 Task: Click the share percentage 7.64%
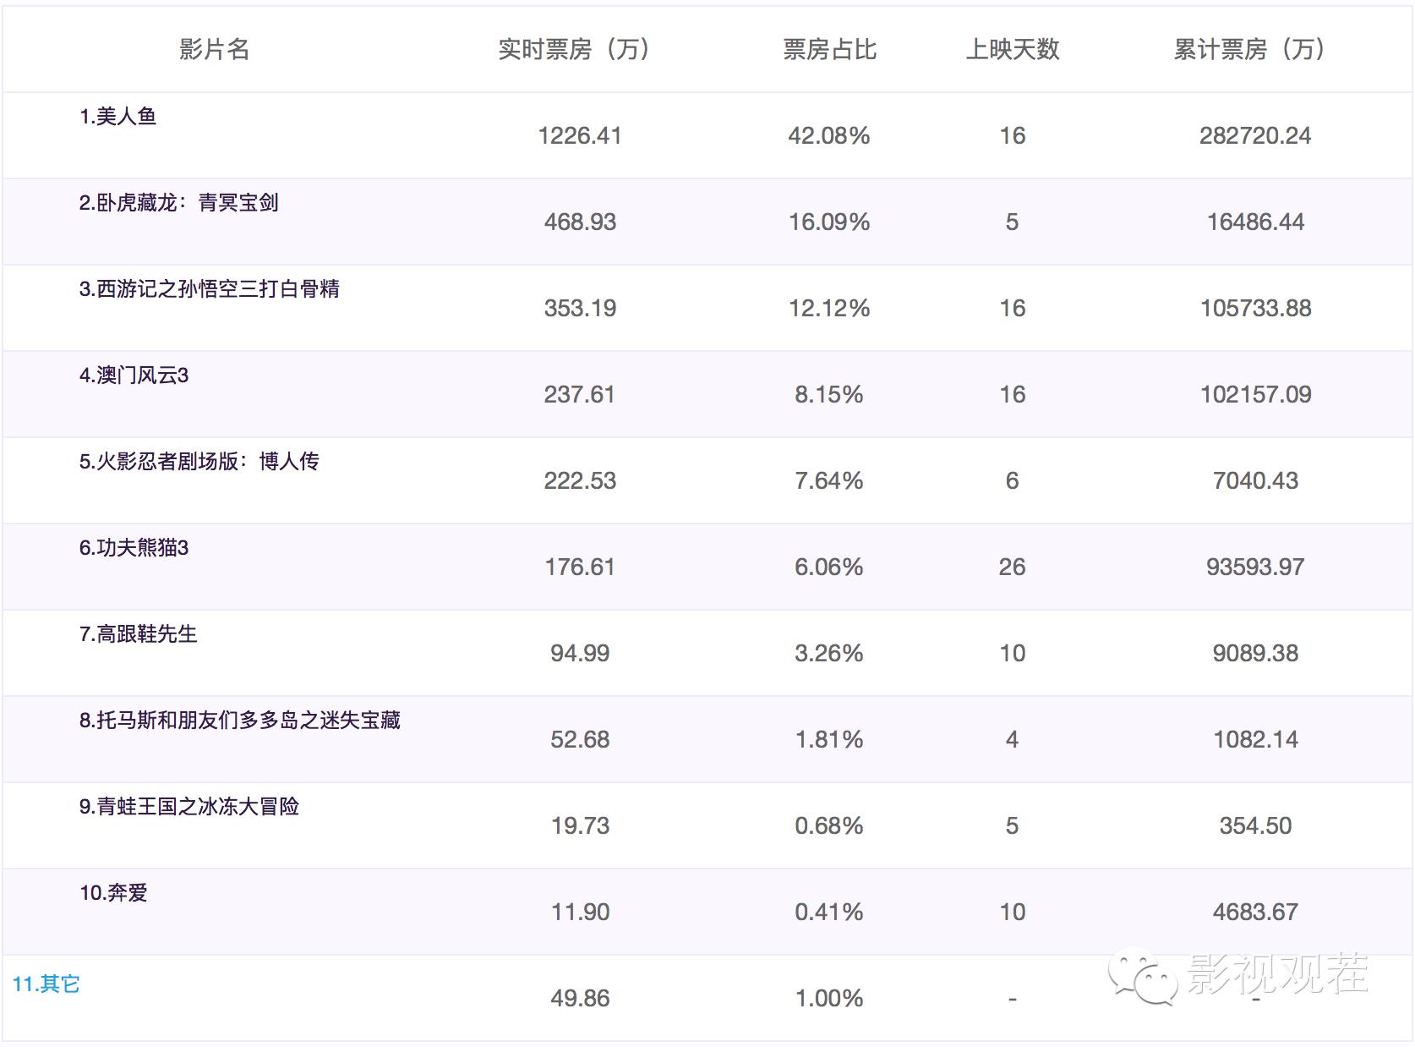(829, 481)
